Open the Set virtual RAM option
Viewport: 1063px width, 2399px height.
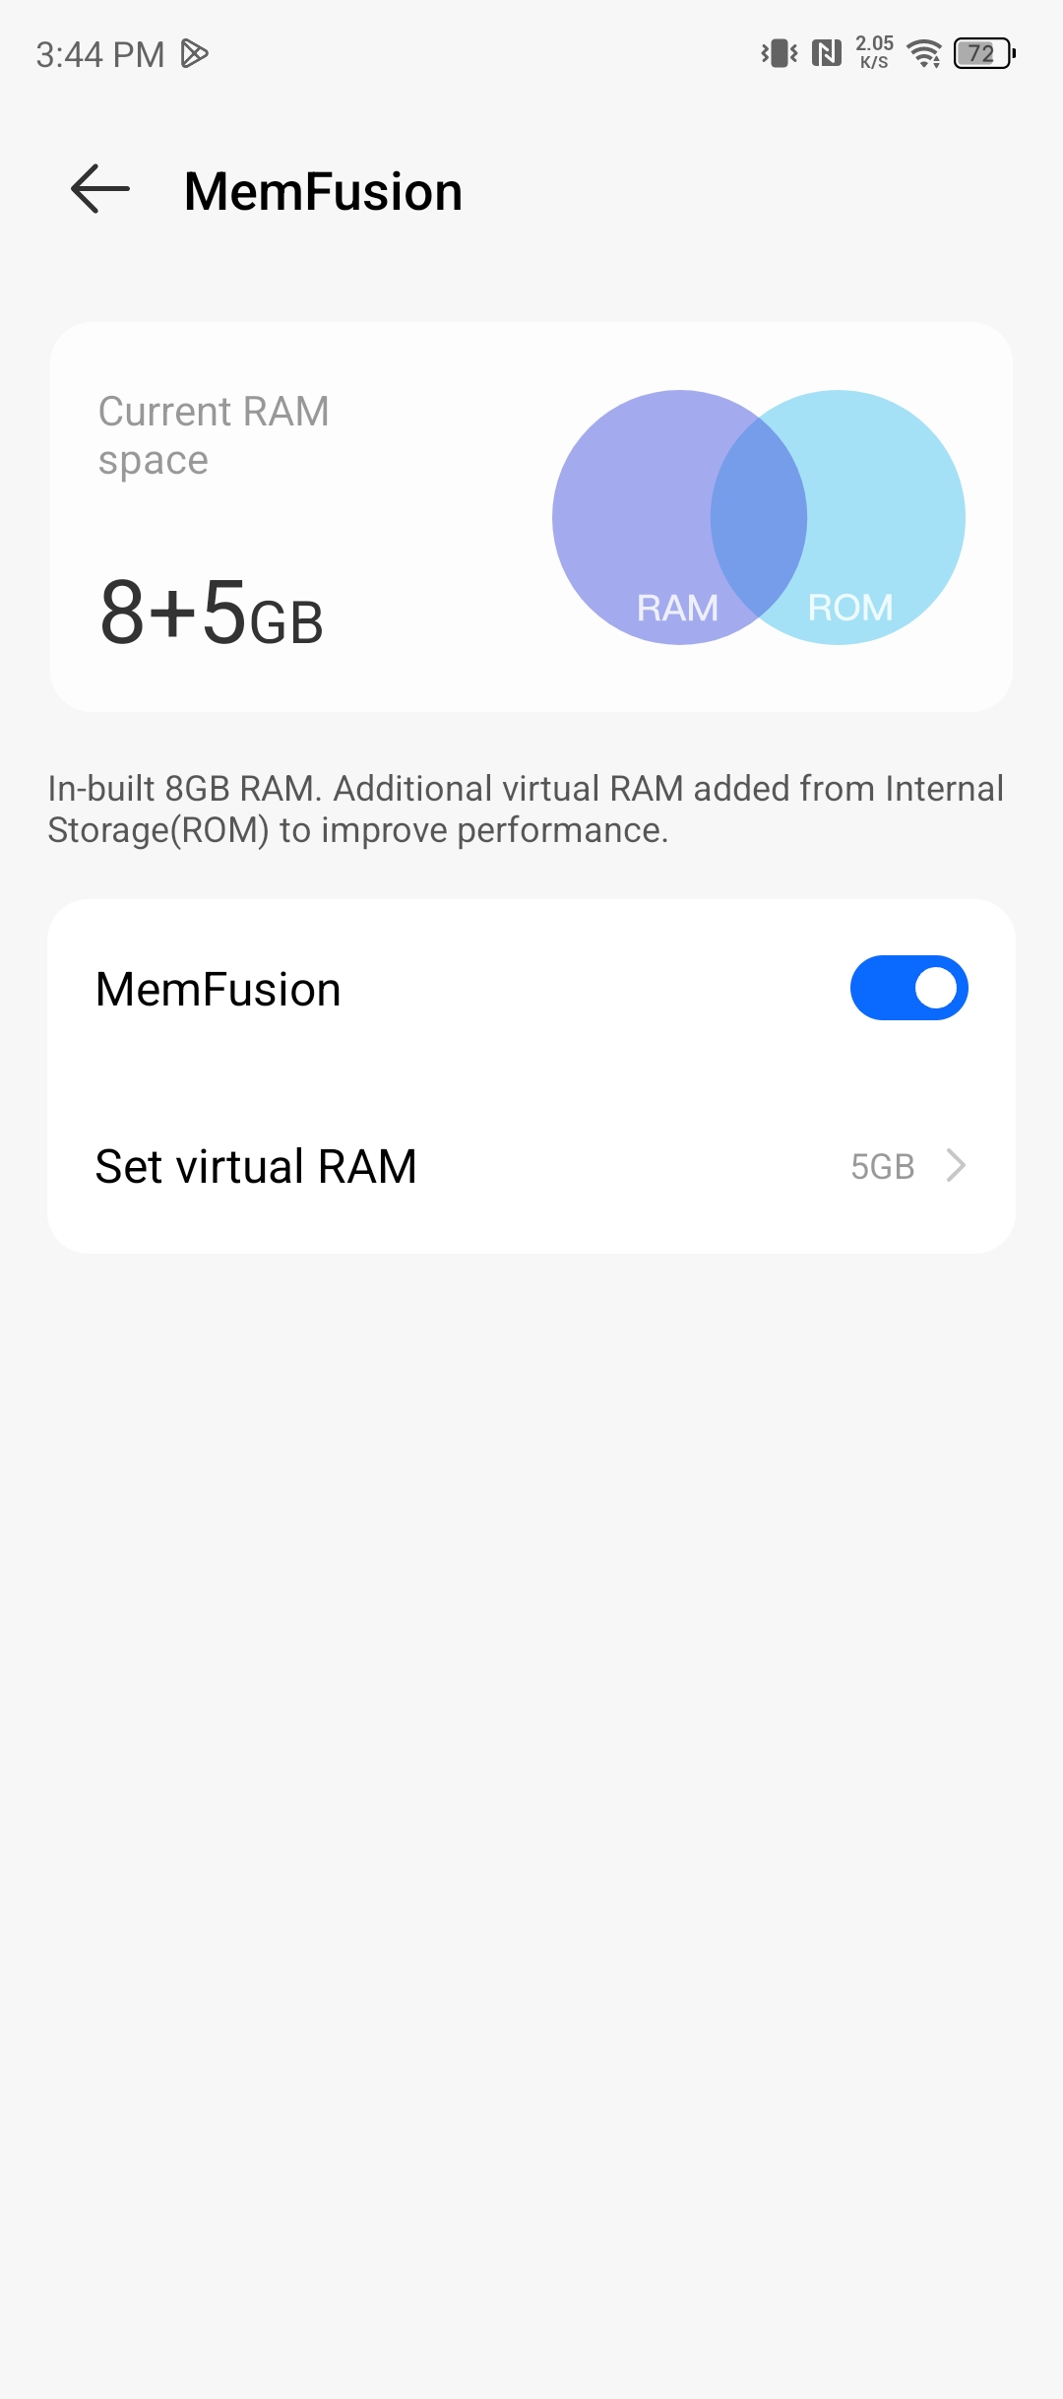coord(531,1165)
